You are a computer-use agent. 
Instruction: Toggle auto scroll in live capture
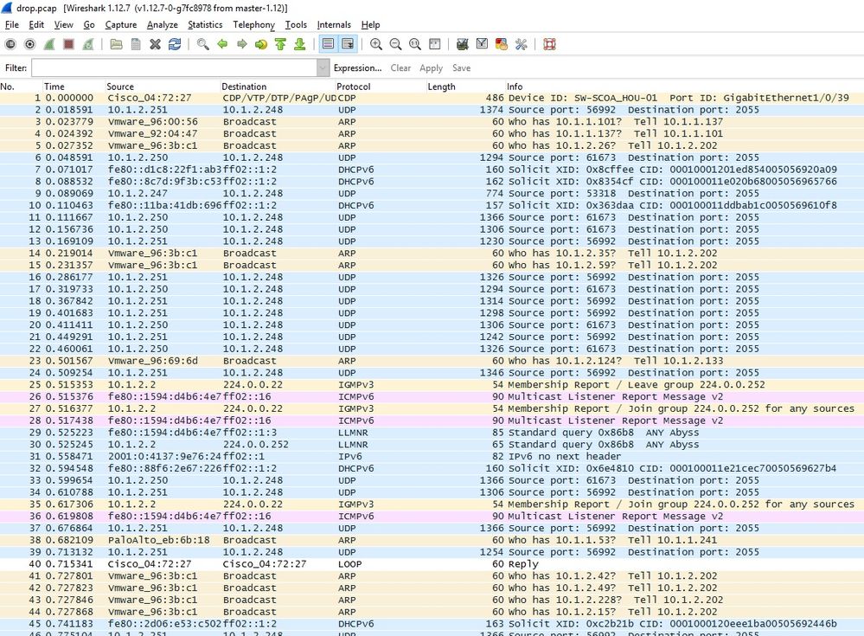coord(348,44)
